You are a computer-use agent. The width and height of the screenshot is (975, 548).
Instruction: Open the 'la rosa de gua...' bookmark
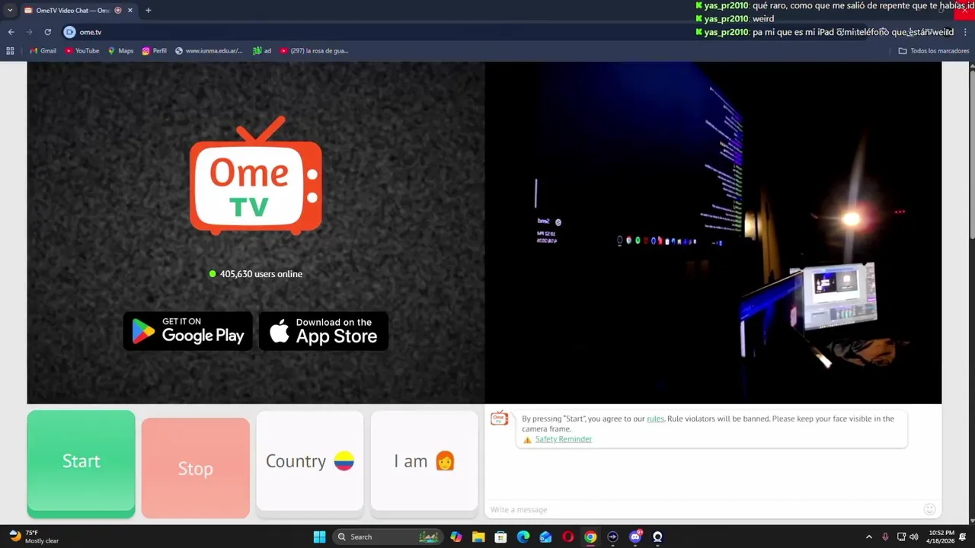point(314,51)
